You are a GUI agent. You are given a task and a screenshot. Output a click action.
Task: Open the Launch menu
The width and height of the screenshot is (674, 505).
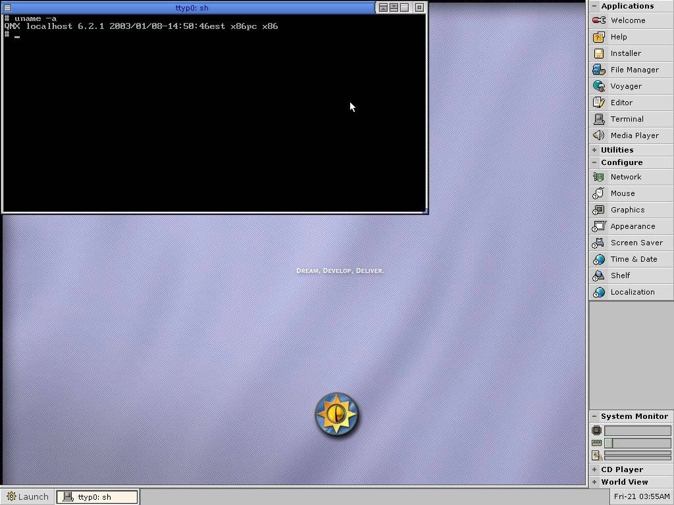(28, 497)
